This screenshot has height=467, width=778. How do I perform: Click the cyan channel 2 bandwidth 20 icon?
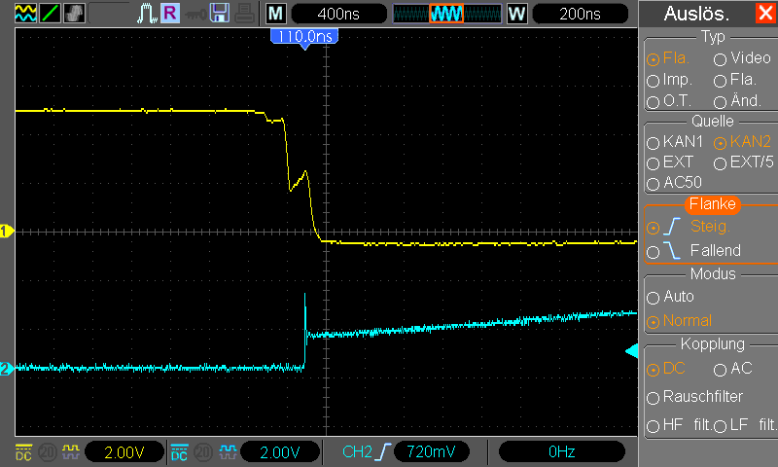point(203,452)
